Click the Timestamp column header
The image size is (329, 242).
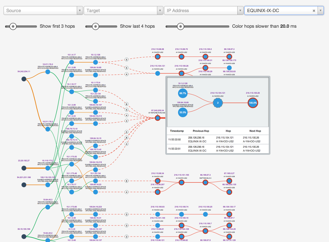click(177, 131)
